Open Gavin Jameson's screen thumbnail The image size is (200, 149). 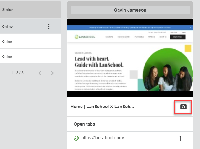[x=130, y=58]
